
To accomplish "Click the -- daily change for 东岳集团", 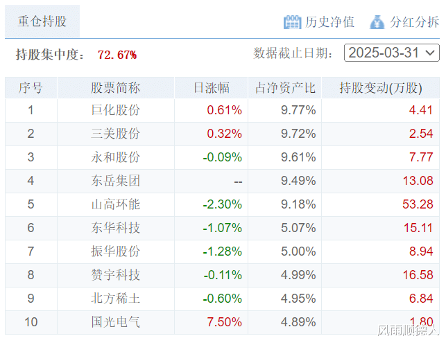I will (238, 182).
